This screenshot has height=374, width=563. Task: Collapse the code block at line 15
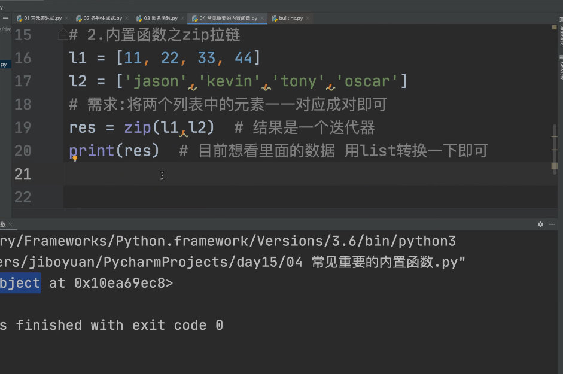(63, 35)
